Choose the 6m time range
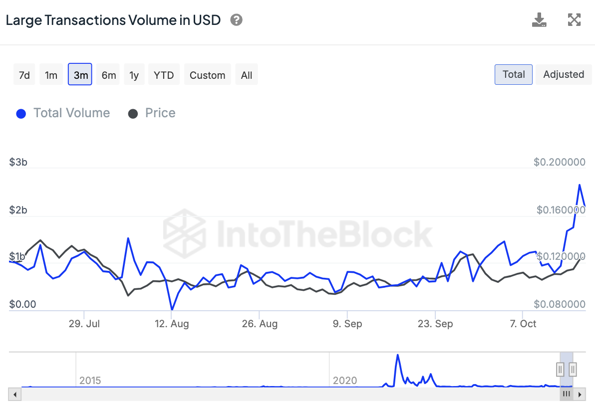 [108, 75]
